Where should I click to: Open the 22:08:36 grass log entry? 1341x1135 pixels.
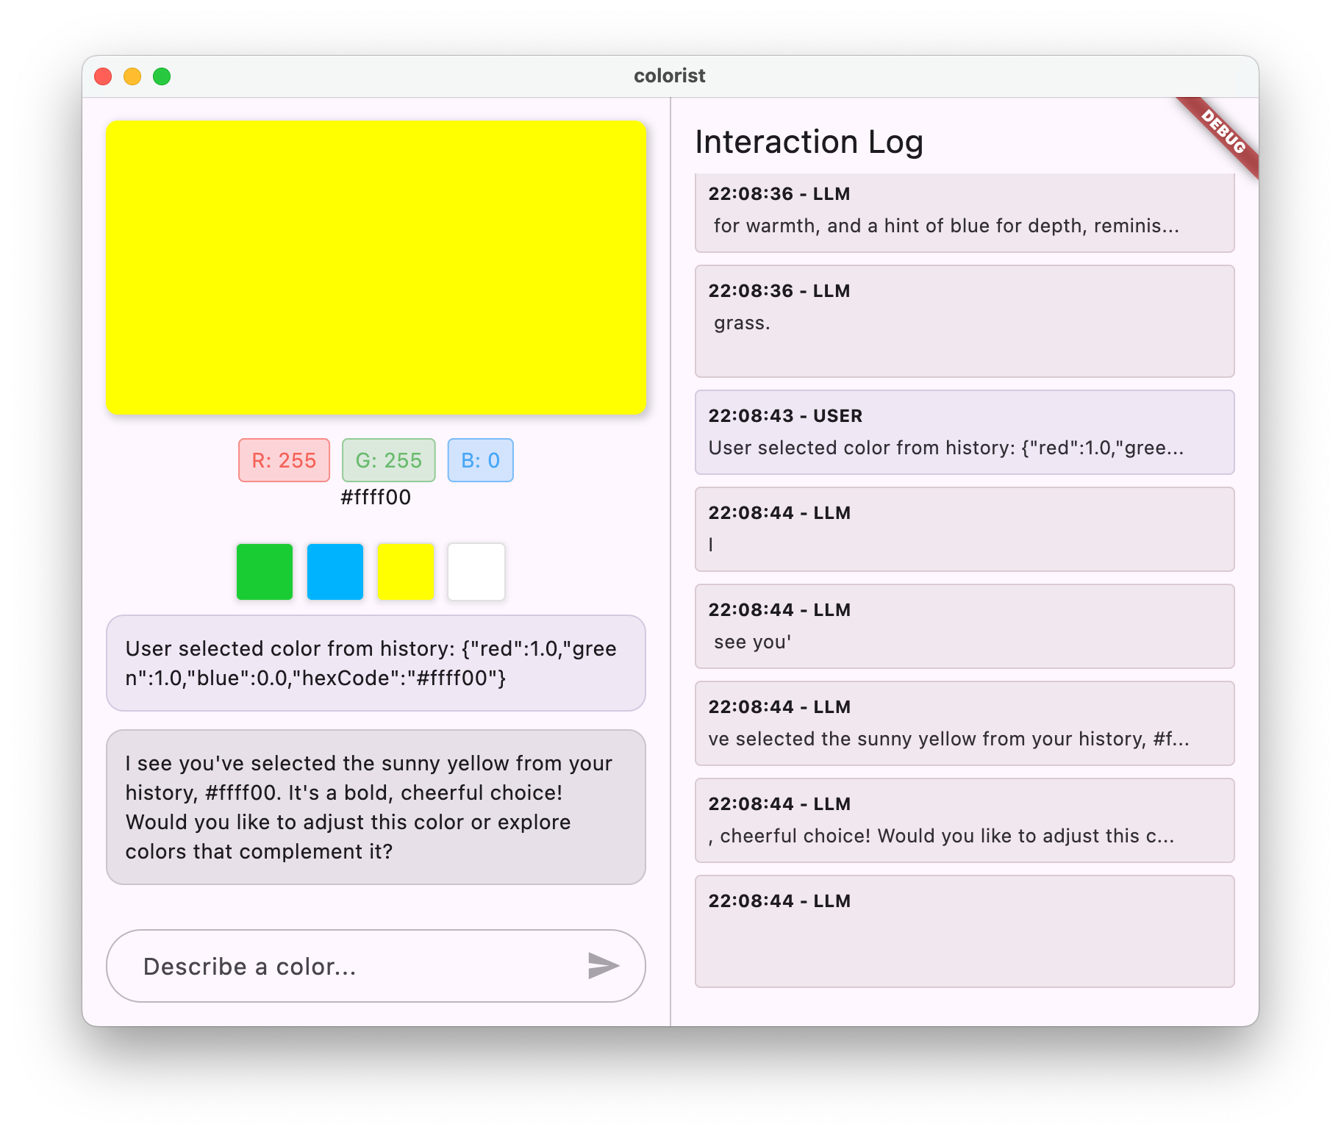point(964,321)
